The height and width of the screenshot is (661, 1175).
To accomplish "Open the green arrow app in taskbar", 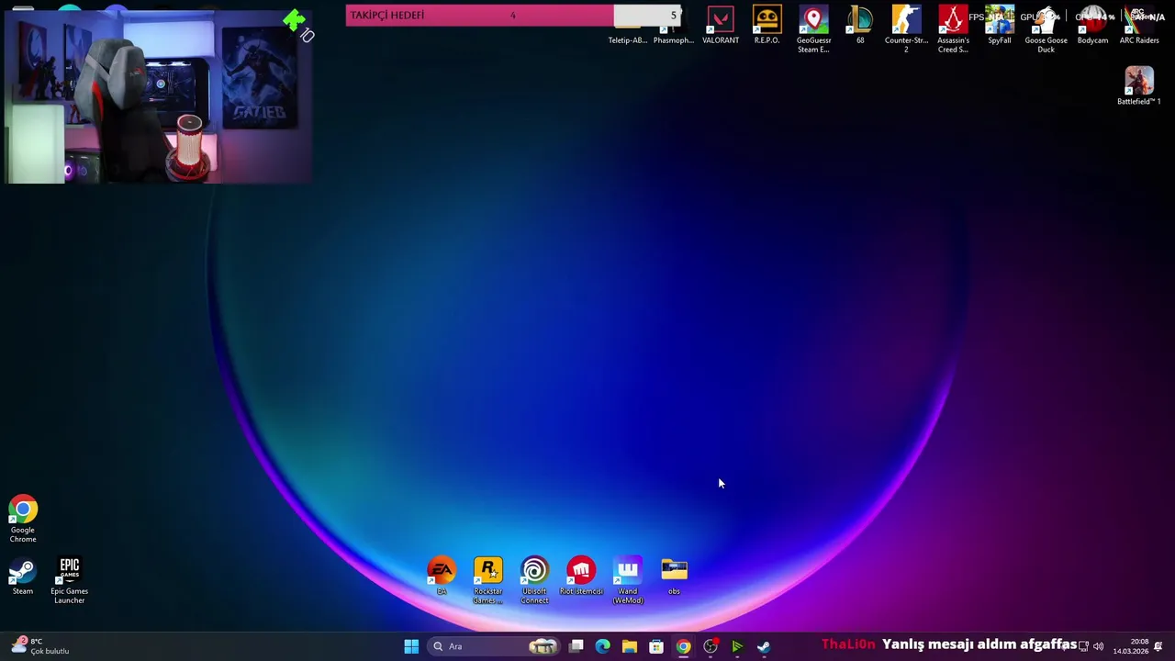I will click(737, 646).
